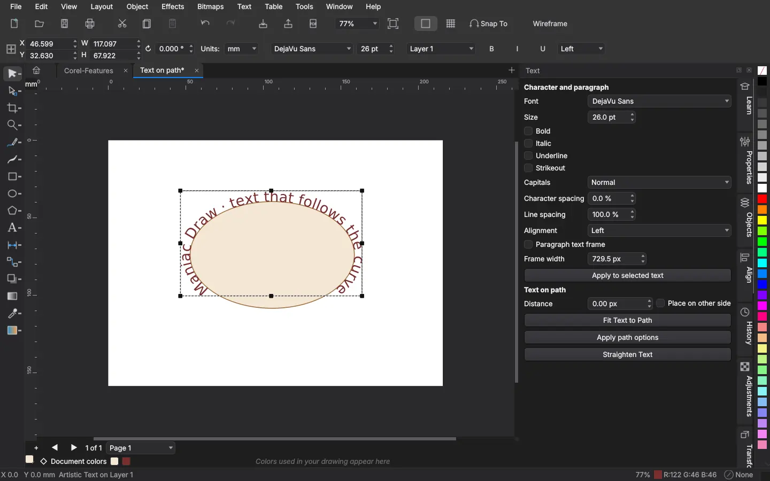The image size is (770, 481).
Task: Click the Apply path options button
Action: (x=628, y=337)
